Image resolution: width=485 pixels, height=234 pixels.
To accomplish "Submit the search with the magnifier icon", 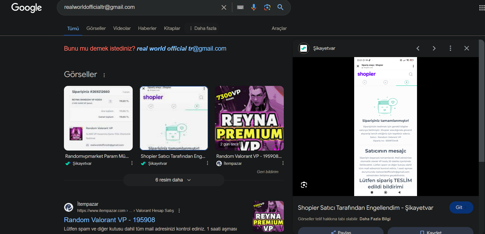I will click(281, 7).
